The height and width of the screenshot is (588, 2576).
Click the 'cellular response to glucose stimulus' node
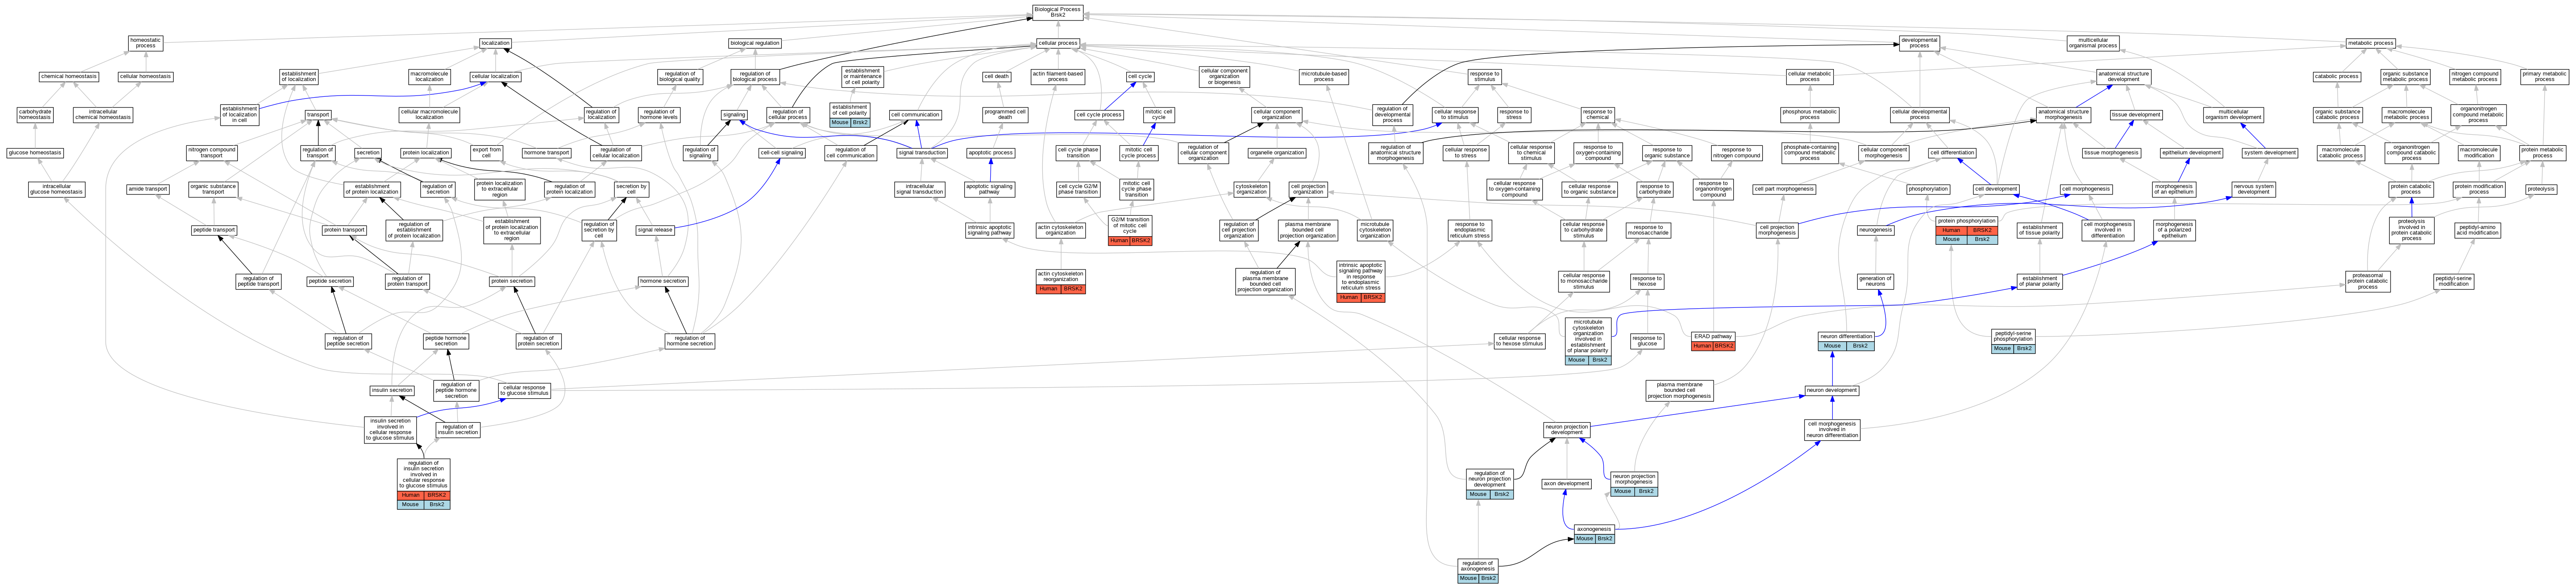(524, 390)
